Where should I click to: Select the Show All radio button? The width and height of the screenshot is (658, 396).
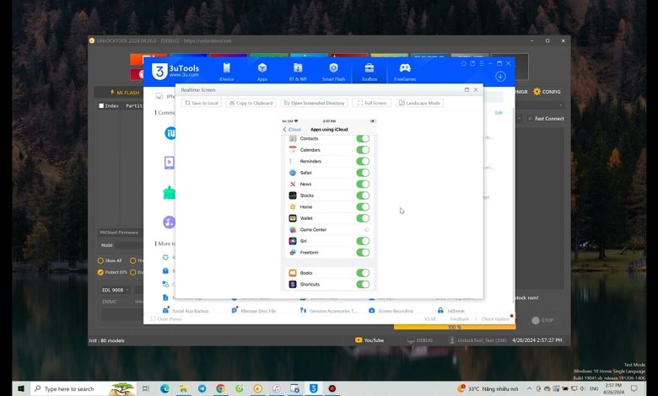(101, 261)
